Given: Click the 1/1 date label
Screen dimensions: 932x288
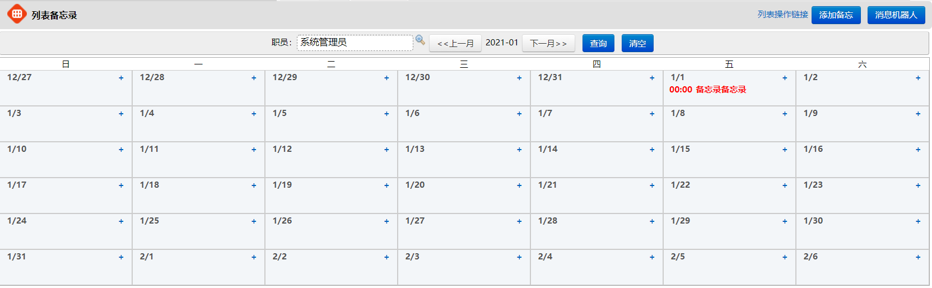Looking at the screenshot, I should (x=677, y=77).
